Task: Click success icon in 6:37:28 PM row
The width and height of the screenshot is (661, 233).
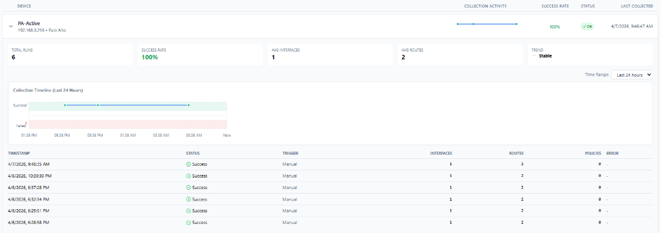Action: click(188, 187)
